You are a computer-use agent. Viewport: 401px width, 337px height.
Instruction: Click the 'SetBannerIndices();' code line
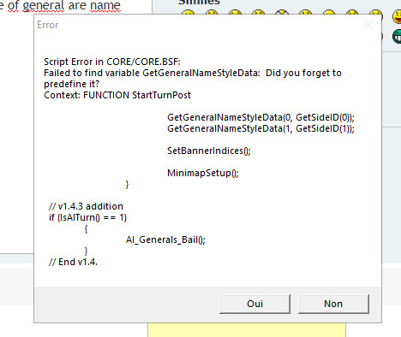pyautogui.click(x=209, y=151)
